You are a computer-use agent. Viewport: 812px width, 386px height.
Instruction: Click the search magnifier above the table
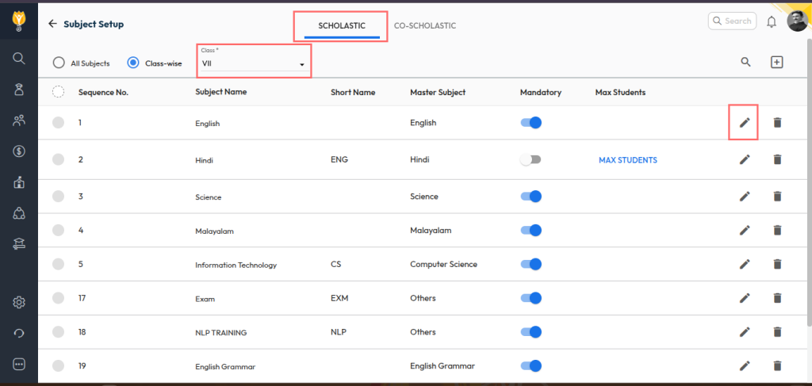pos(745,63)
